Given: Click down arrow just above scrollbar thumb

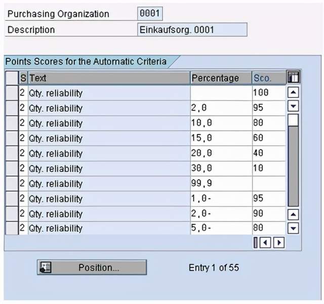Looking at the screenshot, I should [293, 107].
